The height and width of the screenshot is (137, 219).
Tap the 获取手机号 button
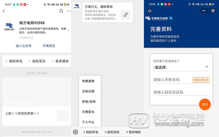201,80
